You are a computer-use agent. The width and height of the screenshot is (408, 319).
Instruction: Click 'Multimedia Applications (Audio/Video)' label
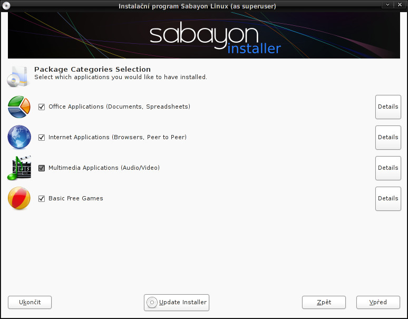[104, 168]
